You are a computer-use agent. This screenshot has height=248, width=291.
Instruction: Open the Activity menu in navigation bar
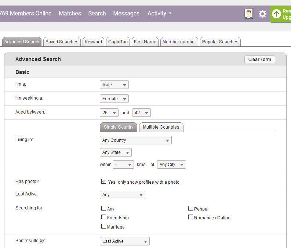(159, 14)
